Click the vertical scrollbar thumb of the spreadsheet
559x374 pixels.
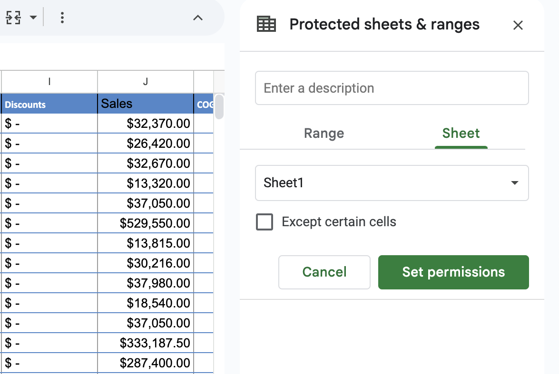220,106
